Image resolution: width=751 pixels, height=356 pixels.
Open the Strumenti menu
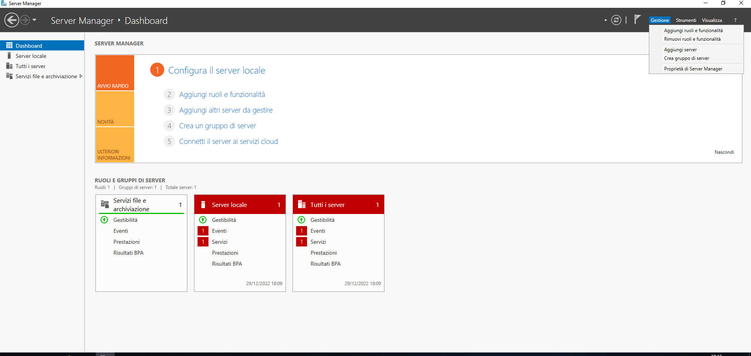[x=686, y=20]
